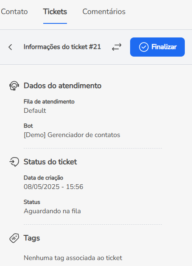Click the creation date 08/05/2025 - 15:56
192x266 pixels.
pos(53,187)
